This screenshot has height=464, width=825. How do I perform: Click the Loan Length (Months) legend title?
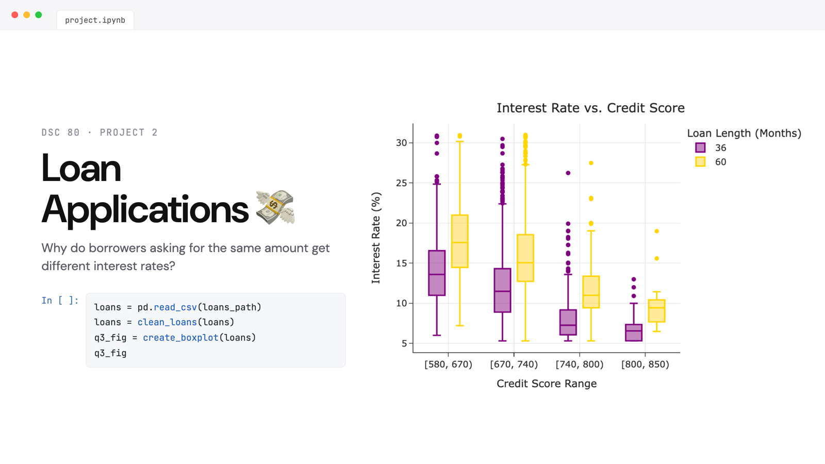(744, 133)
